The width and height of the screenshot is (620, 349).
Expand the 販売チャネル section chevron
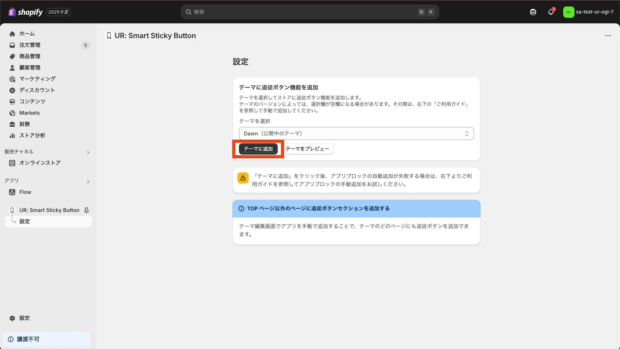[x=88, y=152]
